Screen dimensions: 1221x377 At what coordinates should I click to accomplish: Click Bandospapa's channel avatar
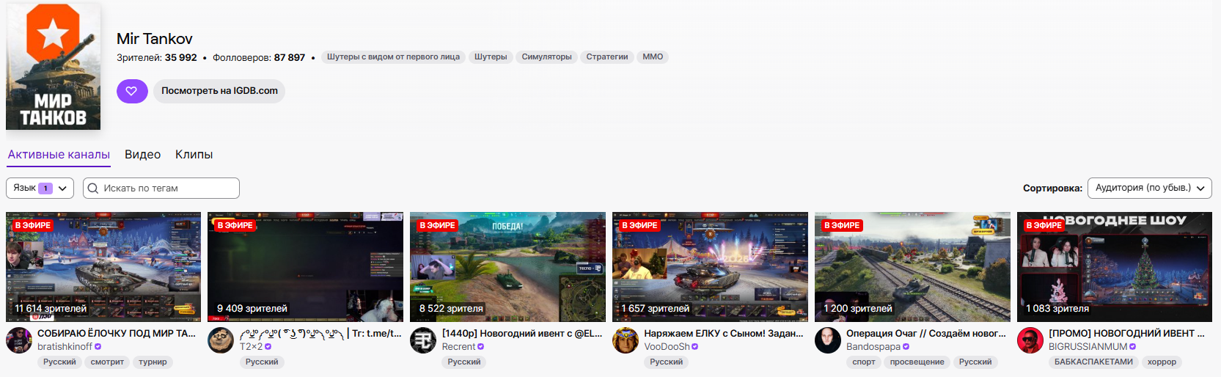point(828,340)
